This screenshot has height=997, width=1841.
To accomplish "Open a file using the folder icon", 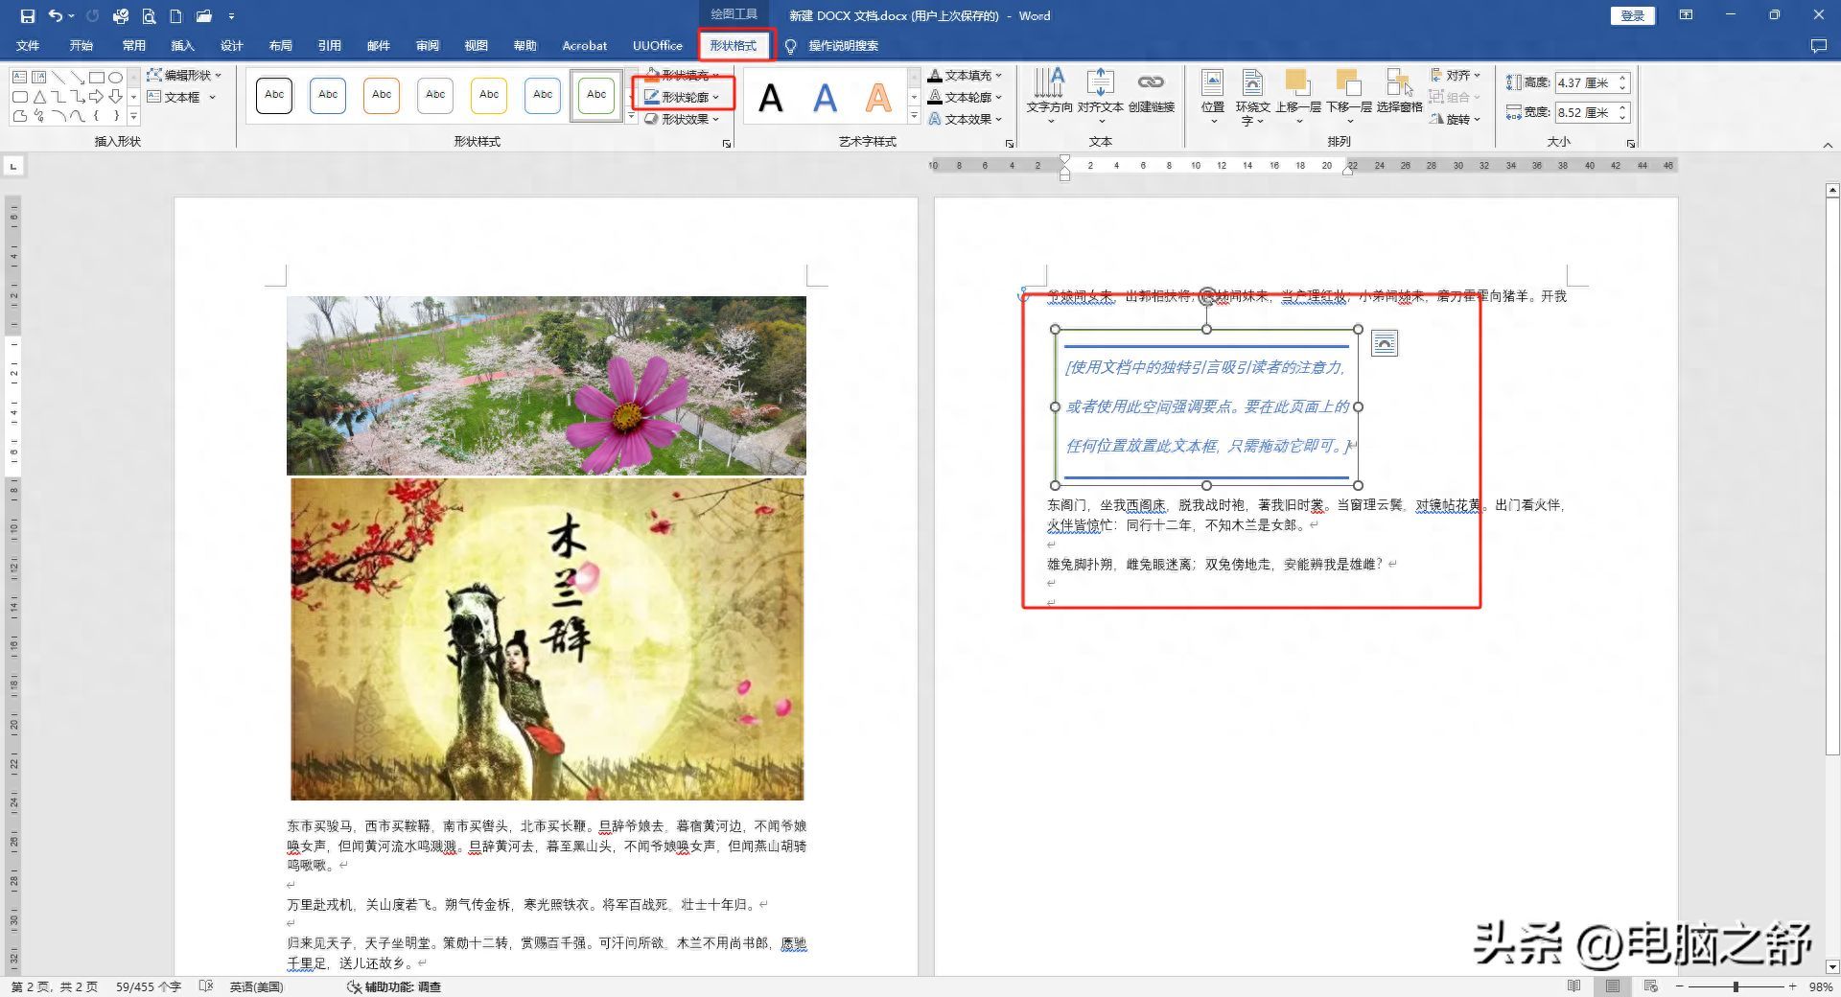I will [x=203, y=16].
